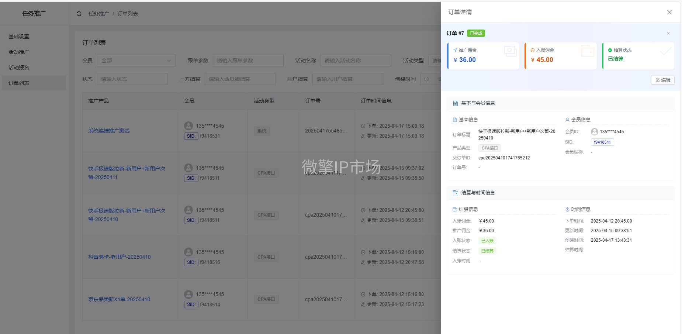This screenshot has height=334, width=682.
Task: Open the 用户结算 filter select box
Action: pos(347,79)
